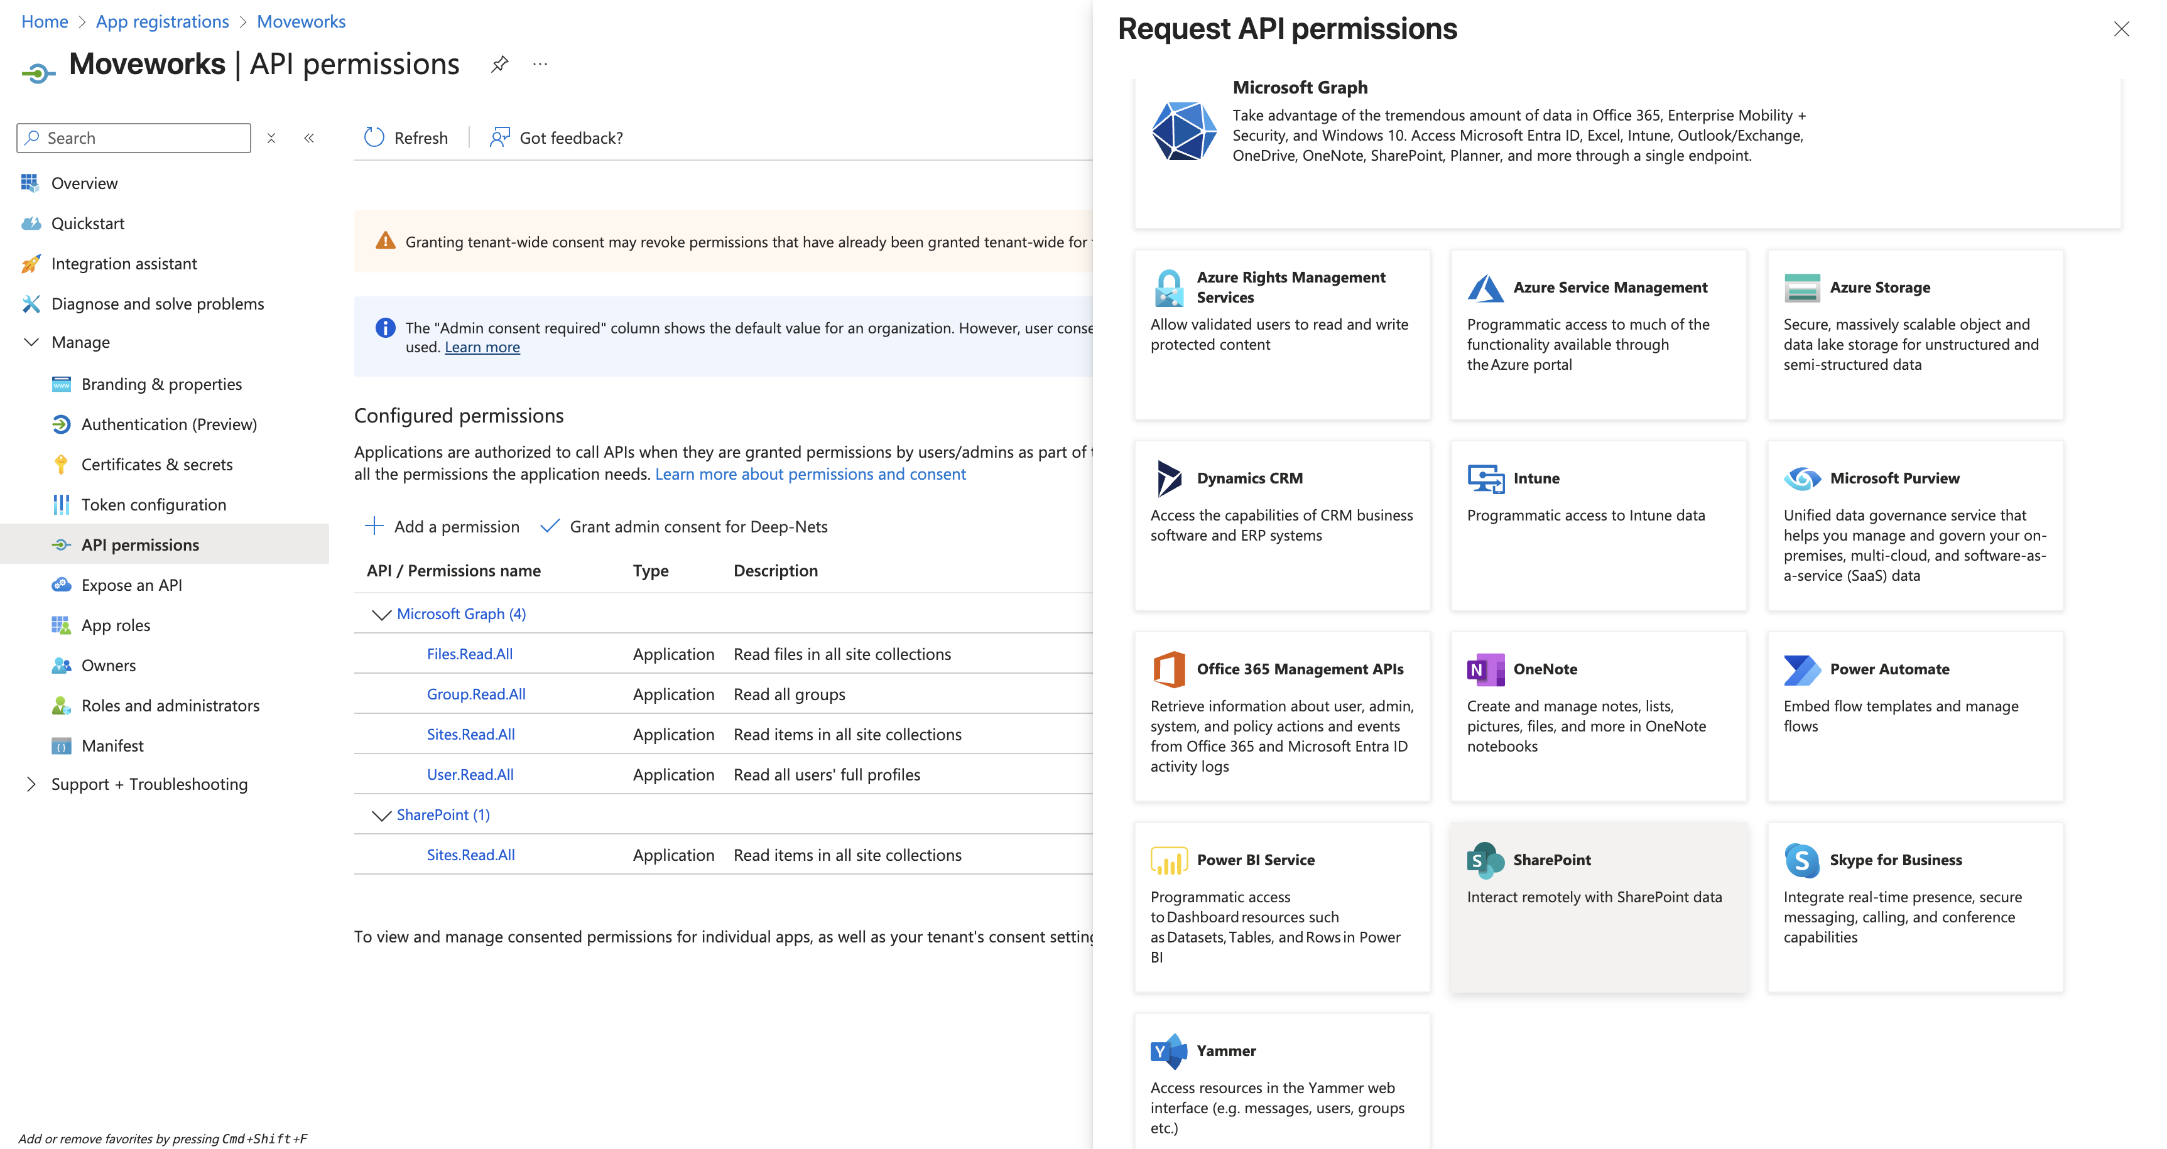
Task: Collapse the Manage section in sidebar
Action: tap(31, 342)
